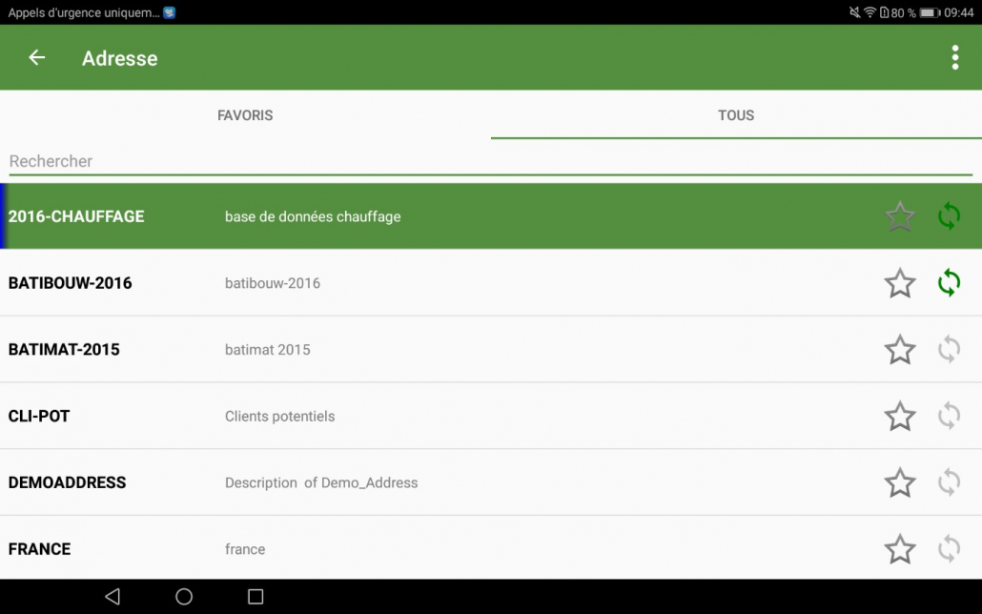This screenshot has height=614, width=982.
Task: Click 'batimat 2015' description text
Action: 267,350
